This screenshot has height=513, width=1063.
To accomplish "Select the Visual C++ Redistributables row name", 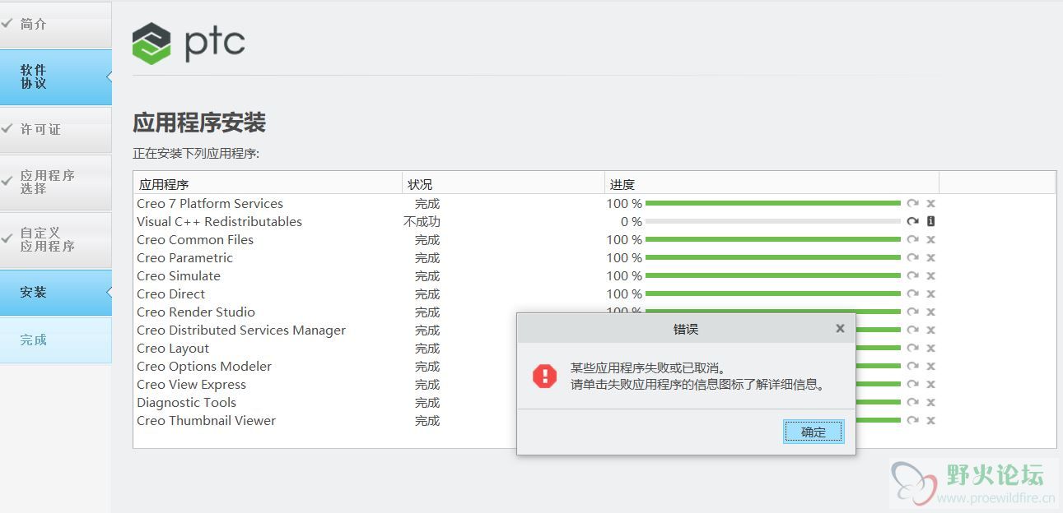I will click(x=219, y=221).
